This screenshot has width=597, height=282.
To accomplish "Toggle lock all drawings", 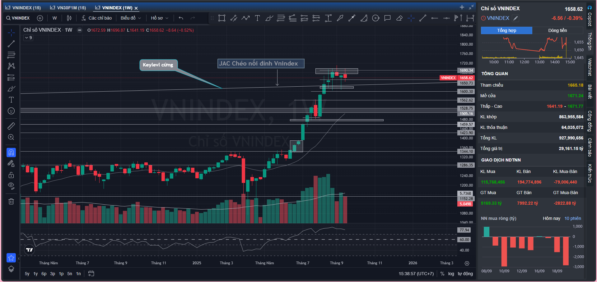I will [x=11, y=175].
